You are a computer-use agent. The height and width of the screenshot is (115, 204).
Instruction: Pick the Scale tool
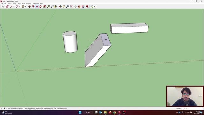[44, 6]
